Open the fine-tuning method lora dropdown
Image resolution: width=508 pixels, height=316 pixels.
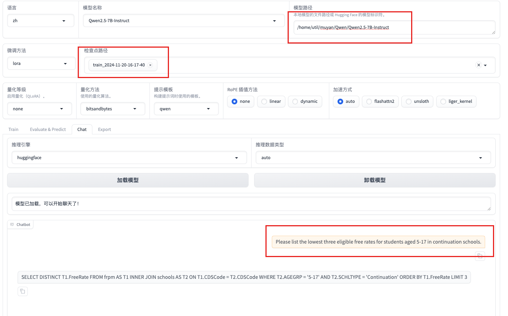click(41, 63)
